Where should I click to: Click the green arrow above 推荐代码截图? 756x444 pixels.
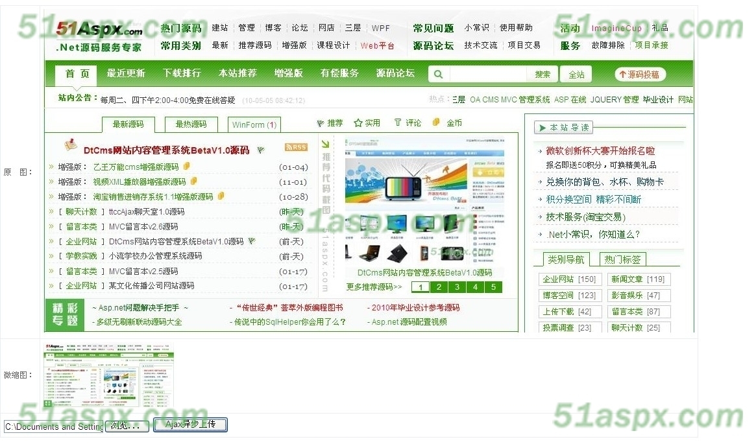pos(326,144)
